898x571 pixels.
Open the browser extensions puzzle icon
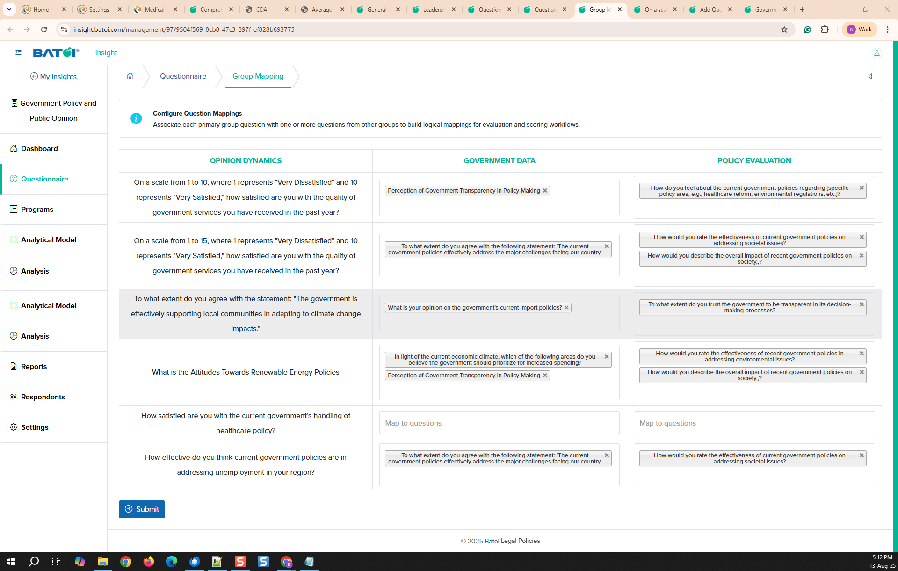click(825, 29)
